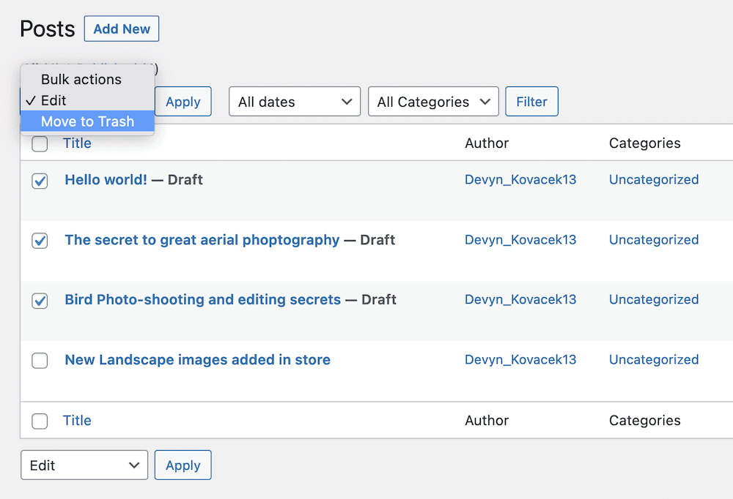Click Uncategorized link for Bird Photo-shooting post
The height and width of the screenshot is (499, 733).
pos(653,299)
